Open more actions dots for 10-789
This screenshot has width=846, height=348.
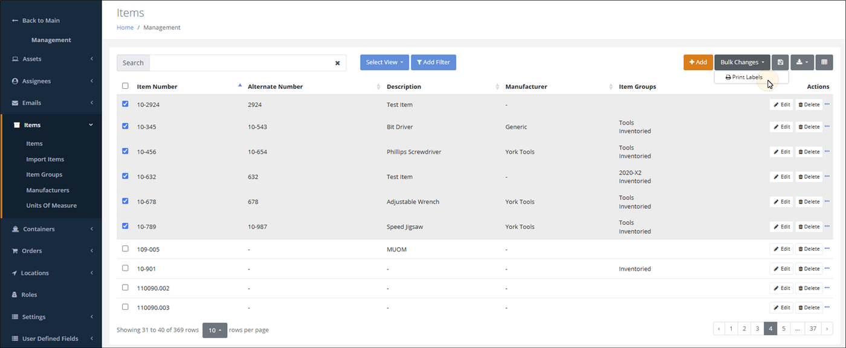pyautogui.click(x=827, y=227)
